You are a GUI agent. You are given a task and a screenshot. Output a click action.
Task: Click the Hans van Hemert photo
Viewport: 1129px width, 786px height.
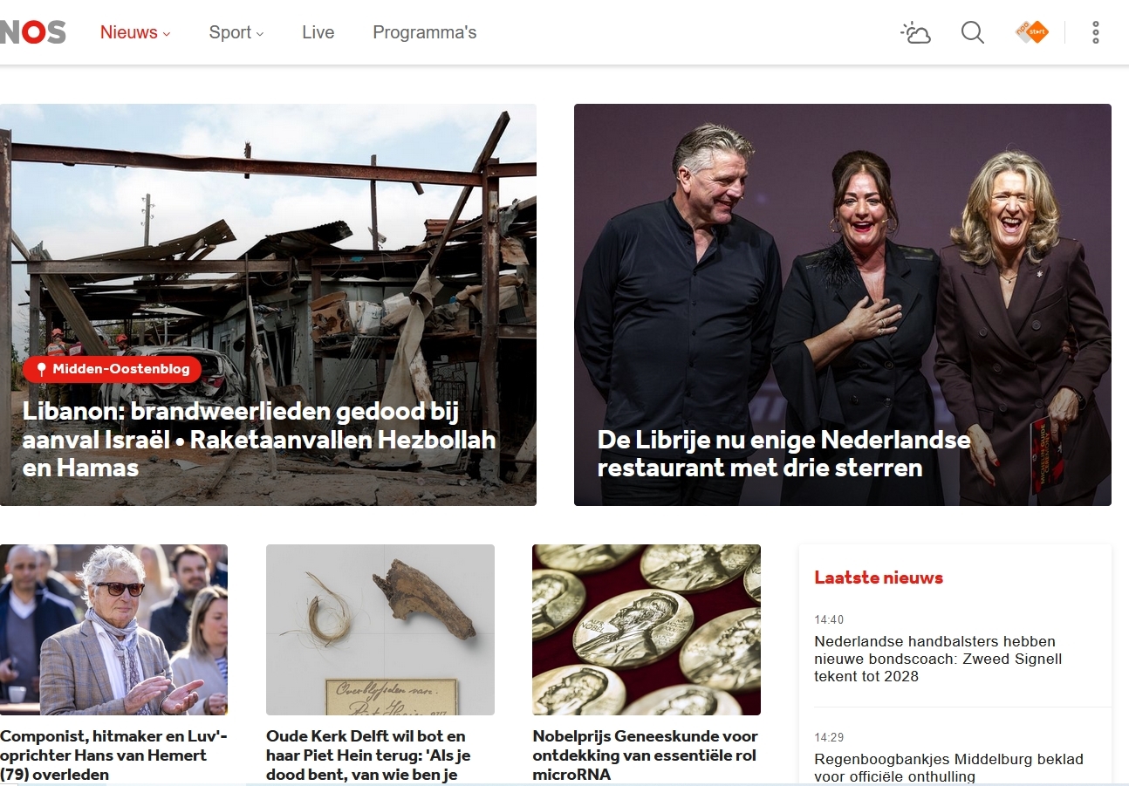pyautogui.click(x=113, y=630)
